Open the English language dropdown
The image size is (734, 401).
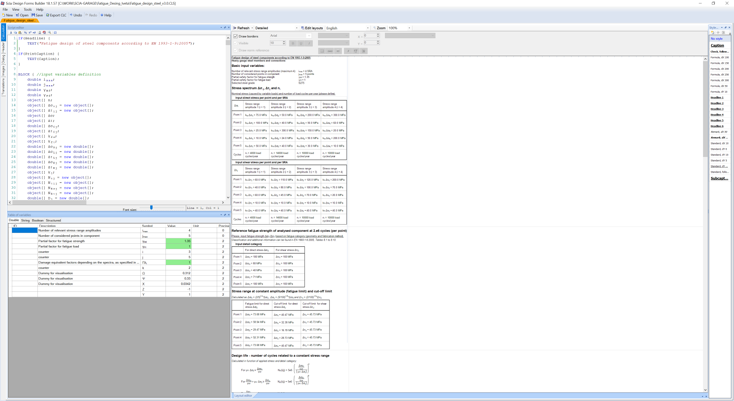[x=367, y=28]
